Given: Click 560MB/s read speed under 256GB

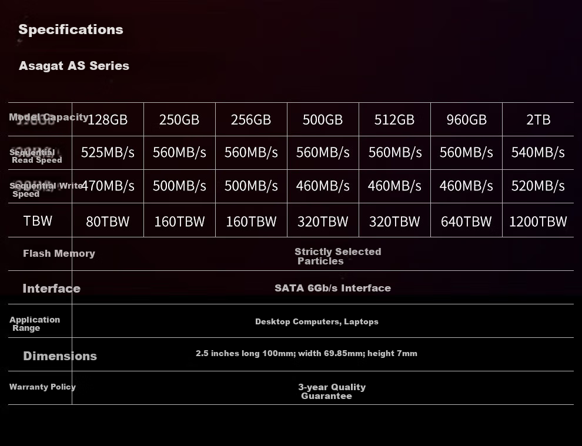Looking at the screenshot, I should 251,153.
